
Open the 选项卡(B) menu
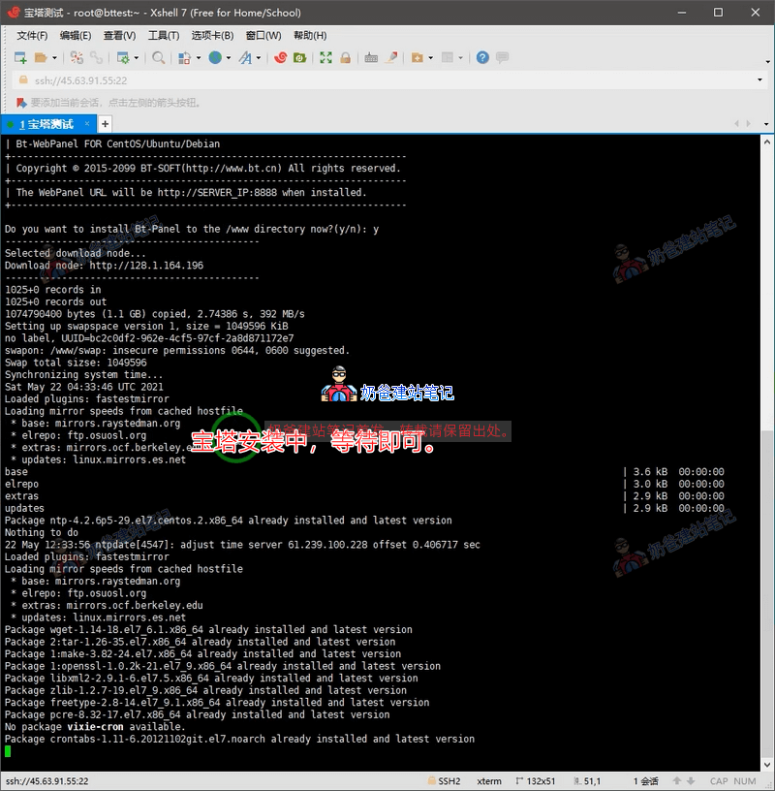point(212,36)
